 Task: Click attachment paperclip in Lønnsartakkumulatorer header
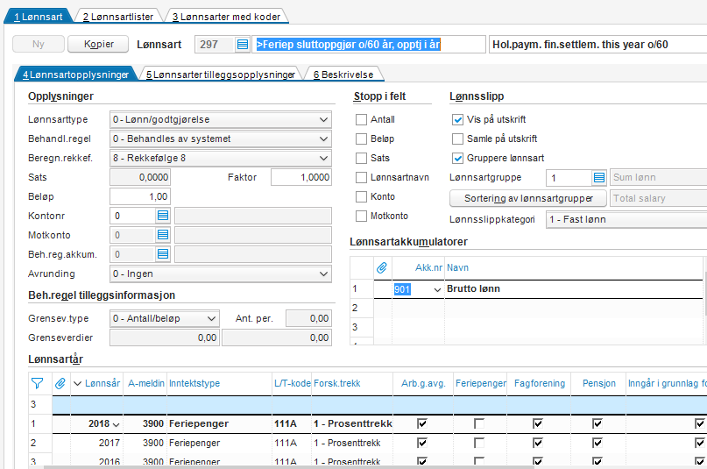[382, 268]
